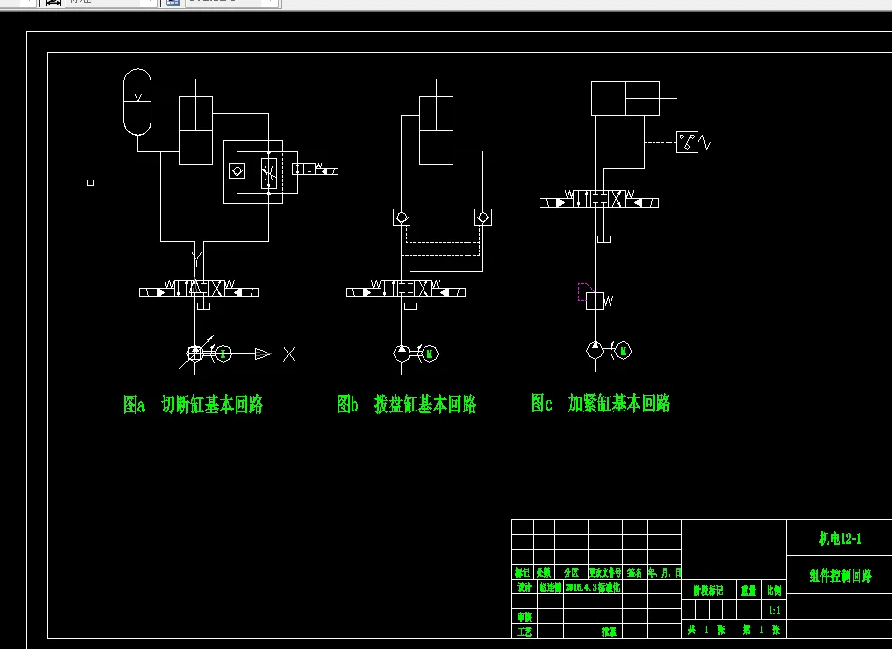
Task: Select the 年、月、日 column header
Action: pos(665,572)
